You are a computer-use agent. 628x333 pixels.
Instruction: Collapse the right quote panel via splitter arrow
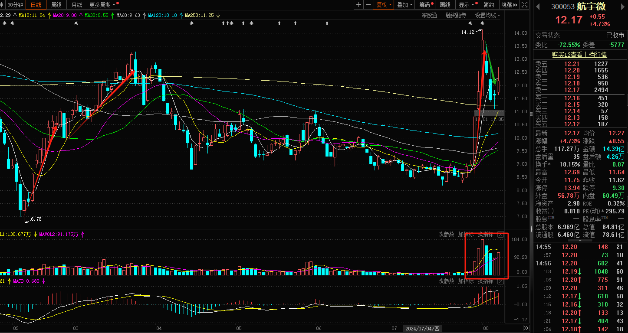[531, 229]
